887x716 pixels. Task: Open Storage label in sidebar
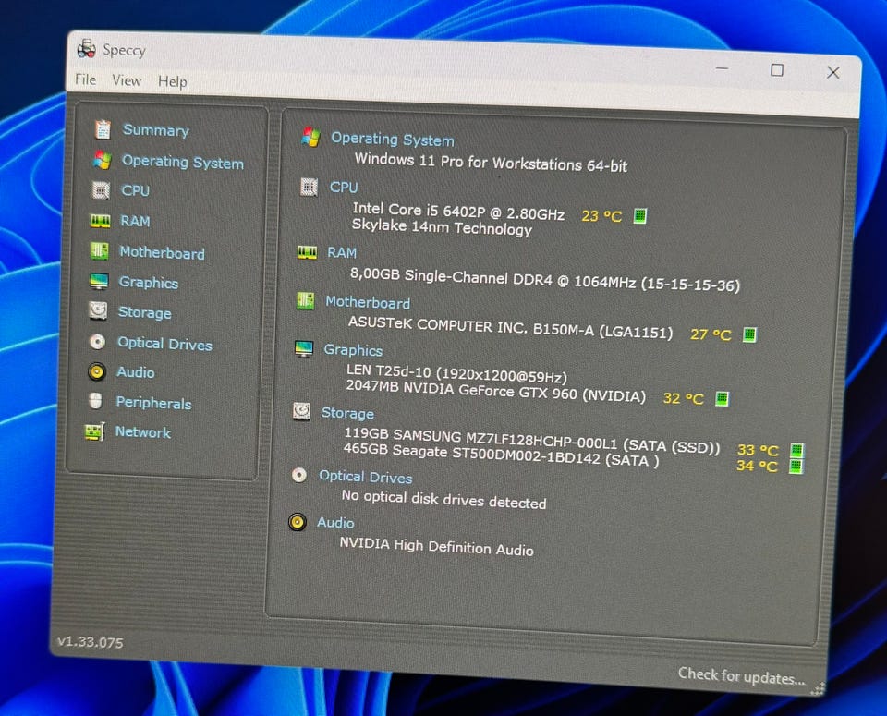(145, 313)
